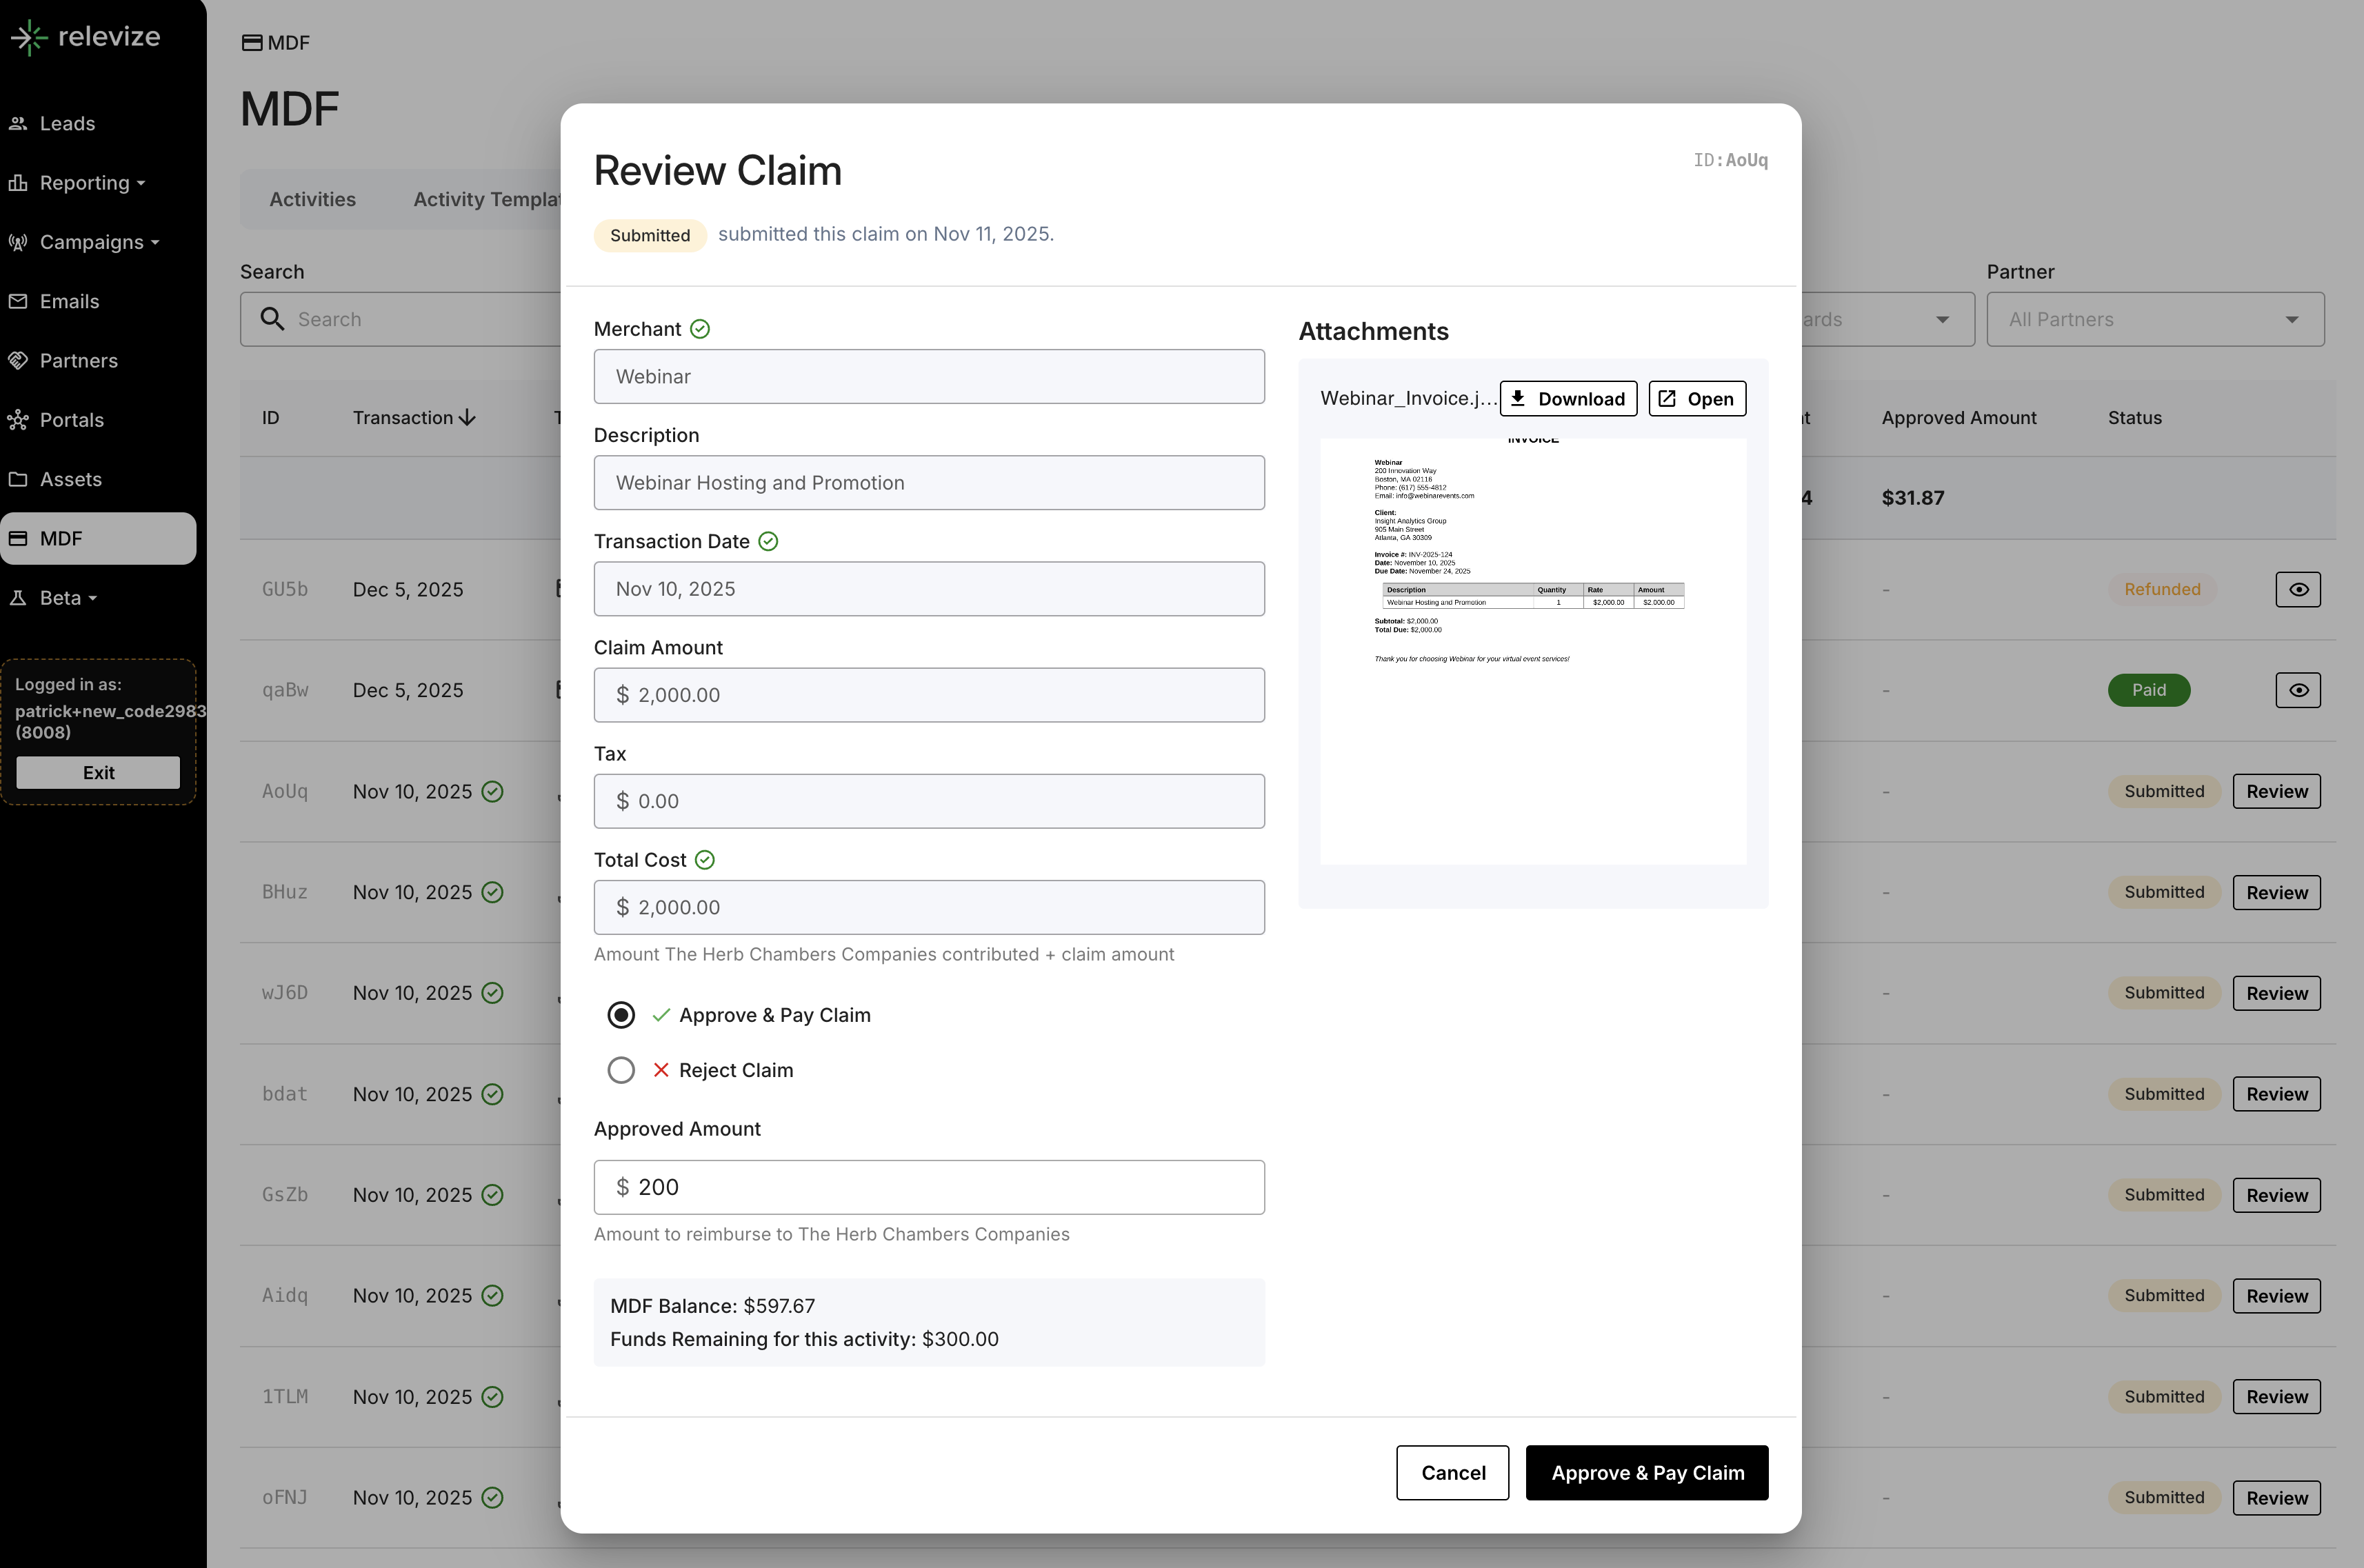Select the Reject Claim radio option
The image size is (2364, 1568).
[621, 1070]
